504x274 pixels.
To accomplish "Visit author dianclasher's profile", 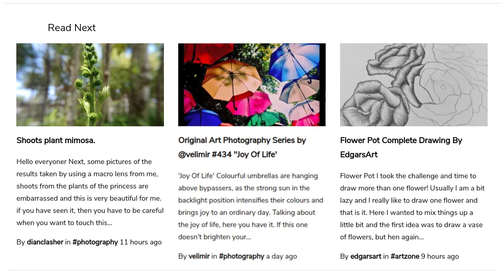I will tap(45, 242).
